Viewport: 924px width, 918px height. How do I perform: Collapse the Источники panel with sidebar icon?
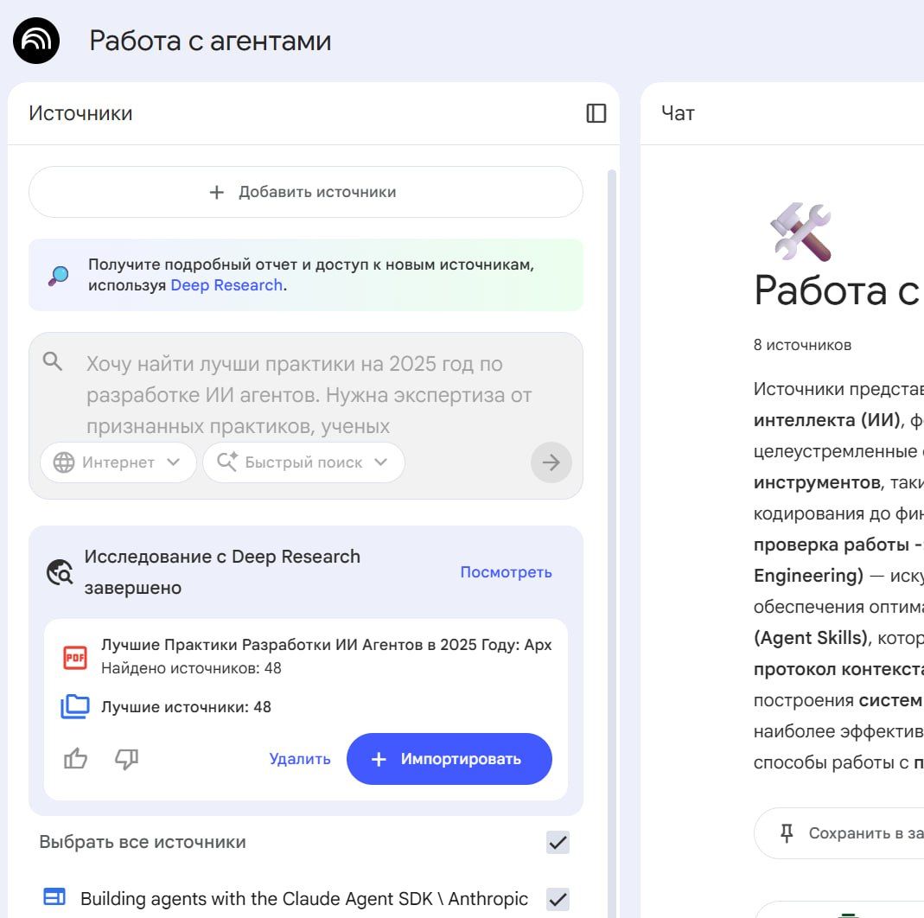596,113
